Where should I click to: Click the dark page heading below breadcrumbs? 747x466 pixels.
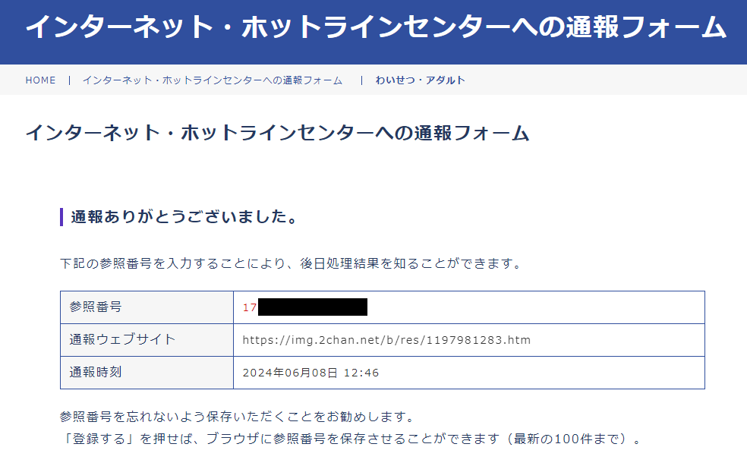[x=277, y=133]
